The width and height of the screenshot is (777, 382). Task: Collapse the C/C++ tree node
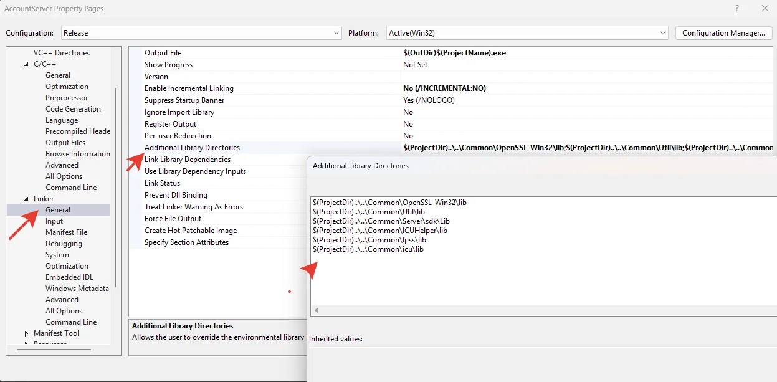click(26, 64)
